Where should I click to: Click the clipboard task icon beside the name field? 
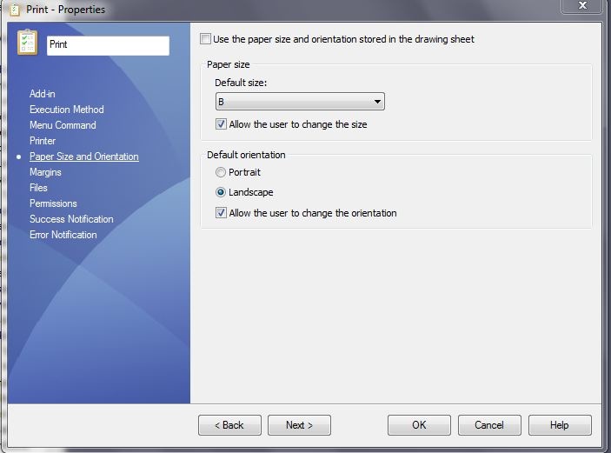(27, 42)
